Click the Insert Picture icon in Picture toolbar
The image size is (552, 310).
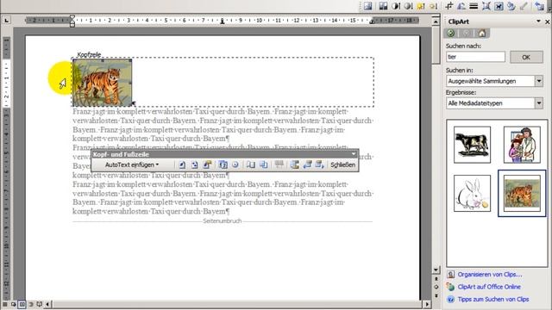368,6
